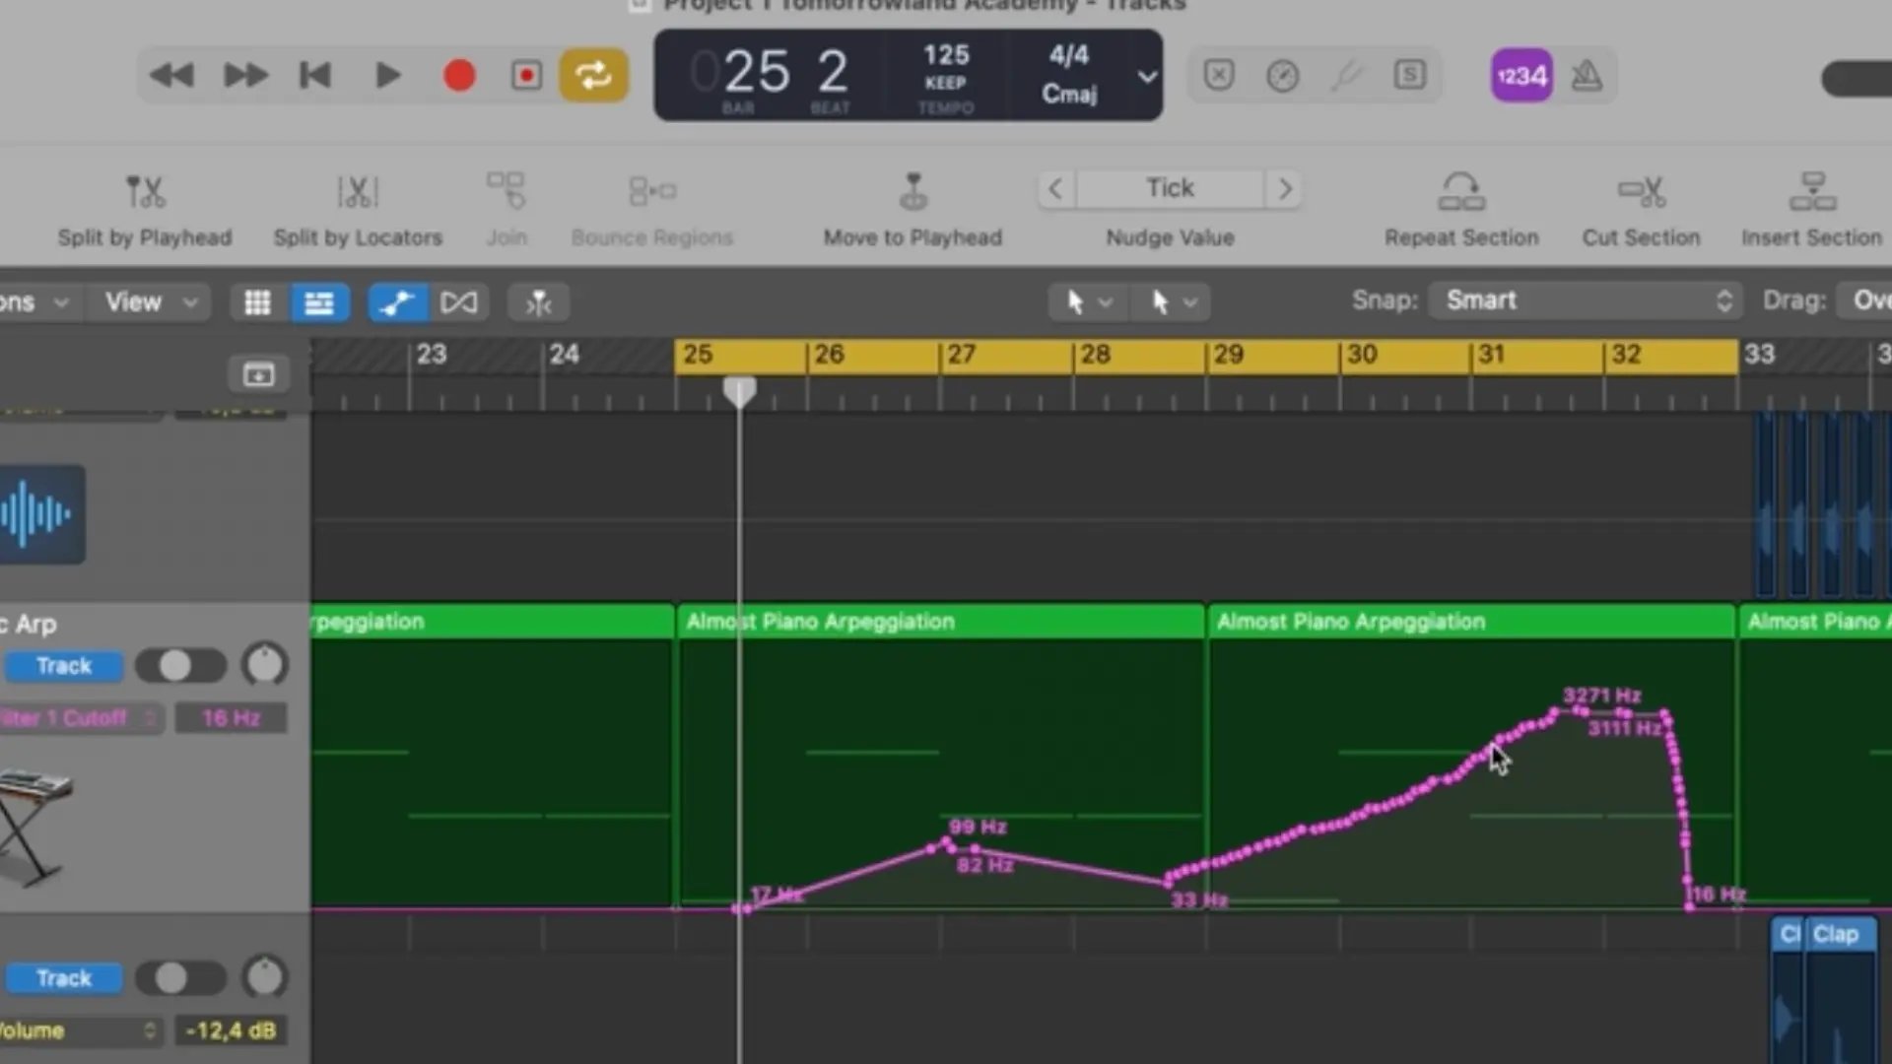The height and width of the screenshot is (1064, 1892).
Task: Click the 125 tempo value
Action: (946, 55)
